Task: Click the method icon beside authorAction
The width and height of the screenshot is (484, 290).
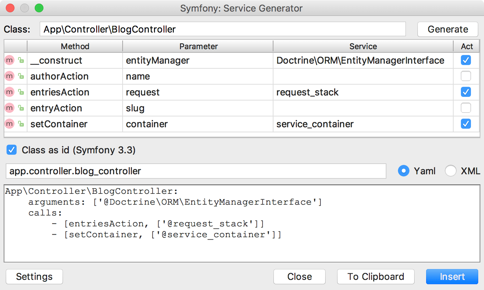Action: coord(9,76)
